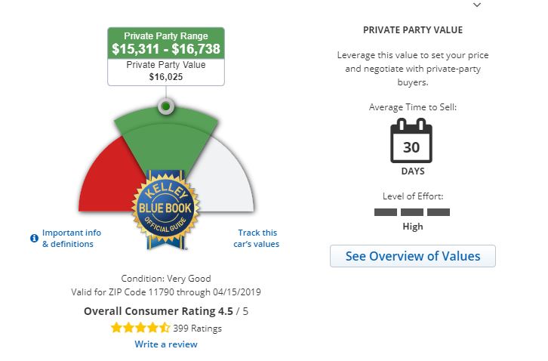
Task: Click the Private Party Value $16,025 box
Action: pos(166,71)
